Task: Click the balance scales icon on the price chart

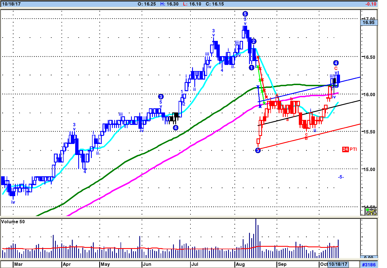Action: pos(371,212)
